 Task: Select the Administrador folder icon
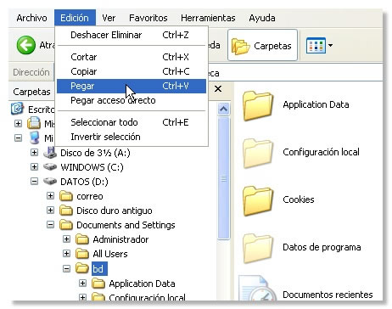(x=82, y=239)
